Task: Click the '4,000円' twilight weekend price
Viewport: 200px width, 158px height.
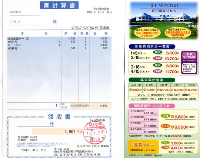Action: (177, 148)
